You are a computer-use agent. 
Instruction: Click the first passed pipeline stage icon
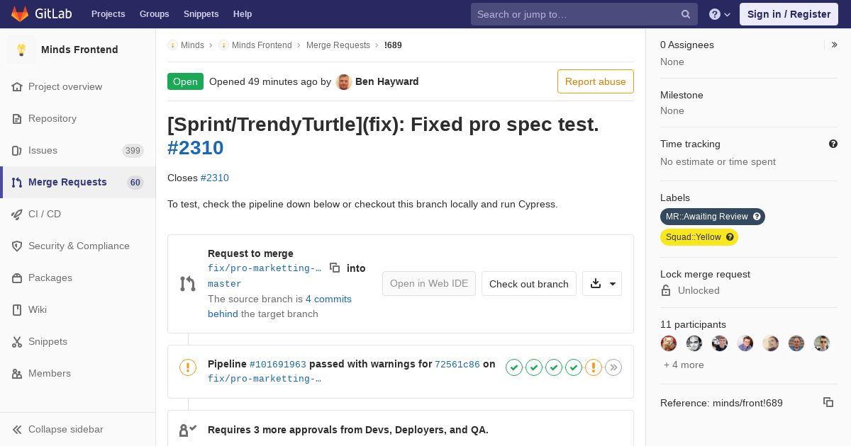pyautogui.click(x=514, y=367)
